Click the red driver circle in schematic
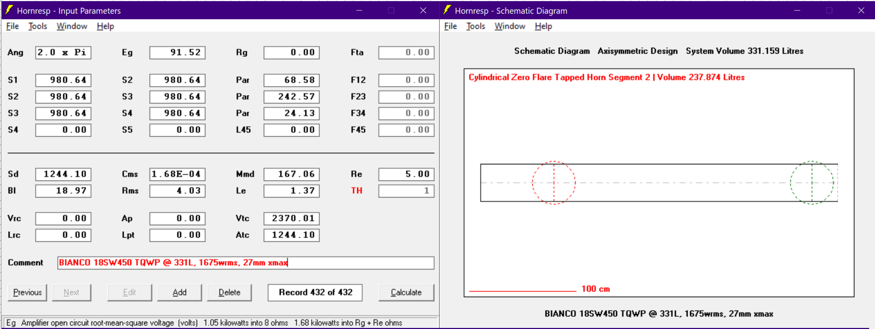 (x=554, y=183)
